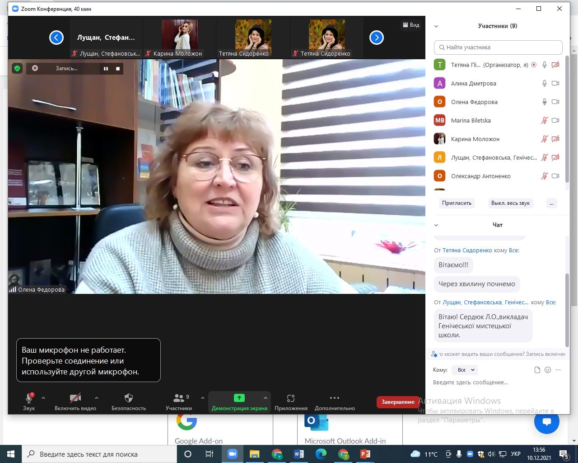Image resolution: width=578 pixels, height=463 pixels.
Task: Click the red Завершение end button
Action: pos(398,402)
